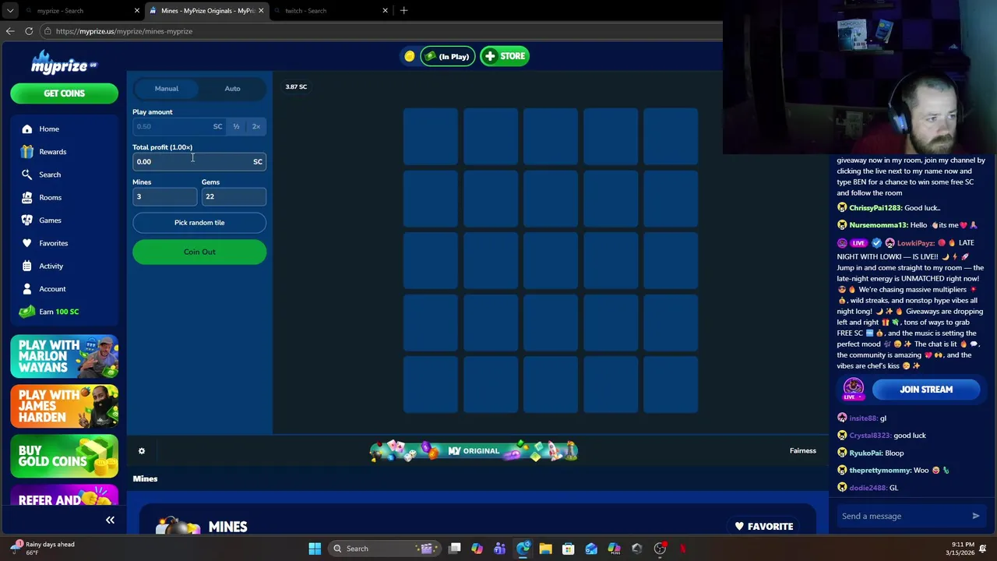Open OBS Studio taskbar icon
997x561 pixels.
[660, 549]
